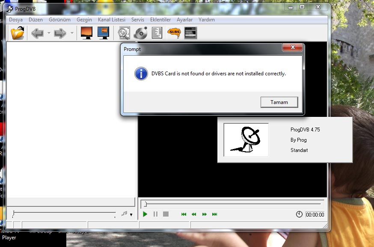Open the Ayarlar menu
Image resolution: width=374 pixels, height=247 pixels.
tap(184, 20)
